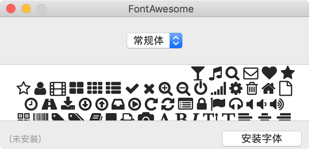
Task: Close the FontAwesome window with red button
Action: [11, 8]
